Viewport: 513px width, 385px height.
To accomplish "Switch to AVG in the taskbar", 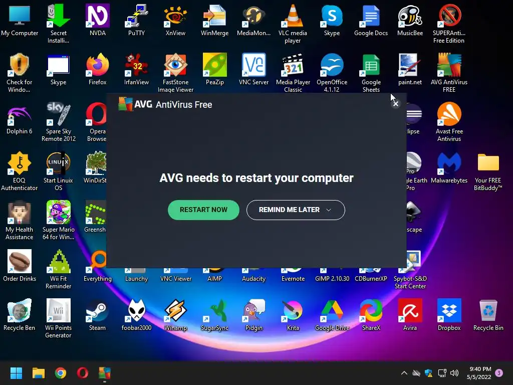I will click(x=105, y=373).
